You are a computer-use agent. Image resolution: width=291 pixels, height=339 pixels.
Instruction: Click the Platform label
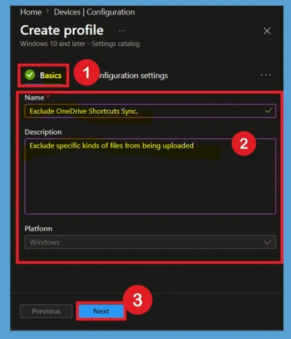[x=39, y=229]
